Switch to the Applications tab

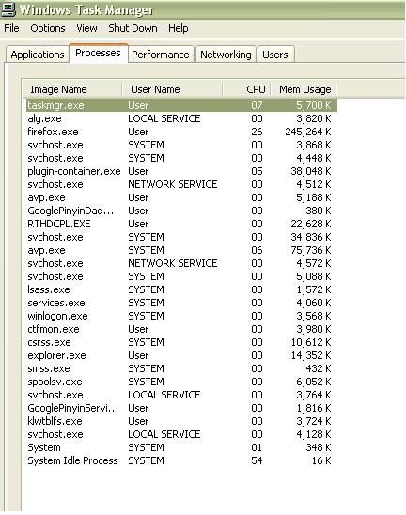coord(38,55)
